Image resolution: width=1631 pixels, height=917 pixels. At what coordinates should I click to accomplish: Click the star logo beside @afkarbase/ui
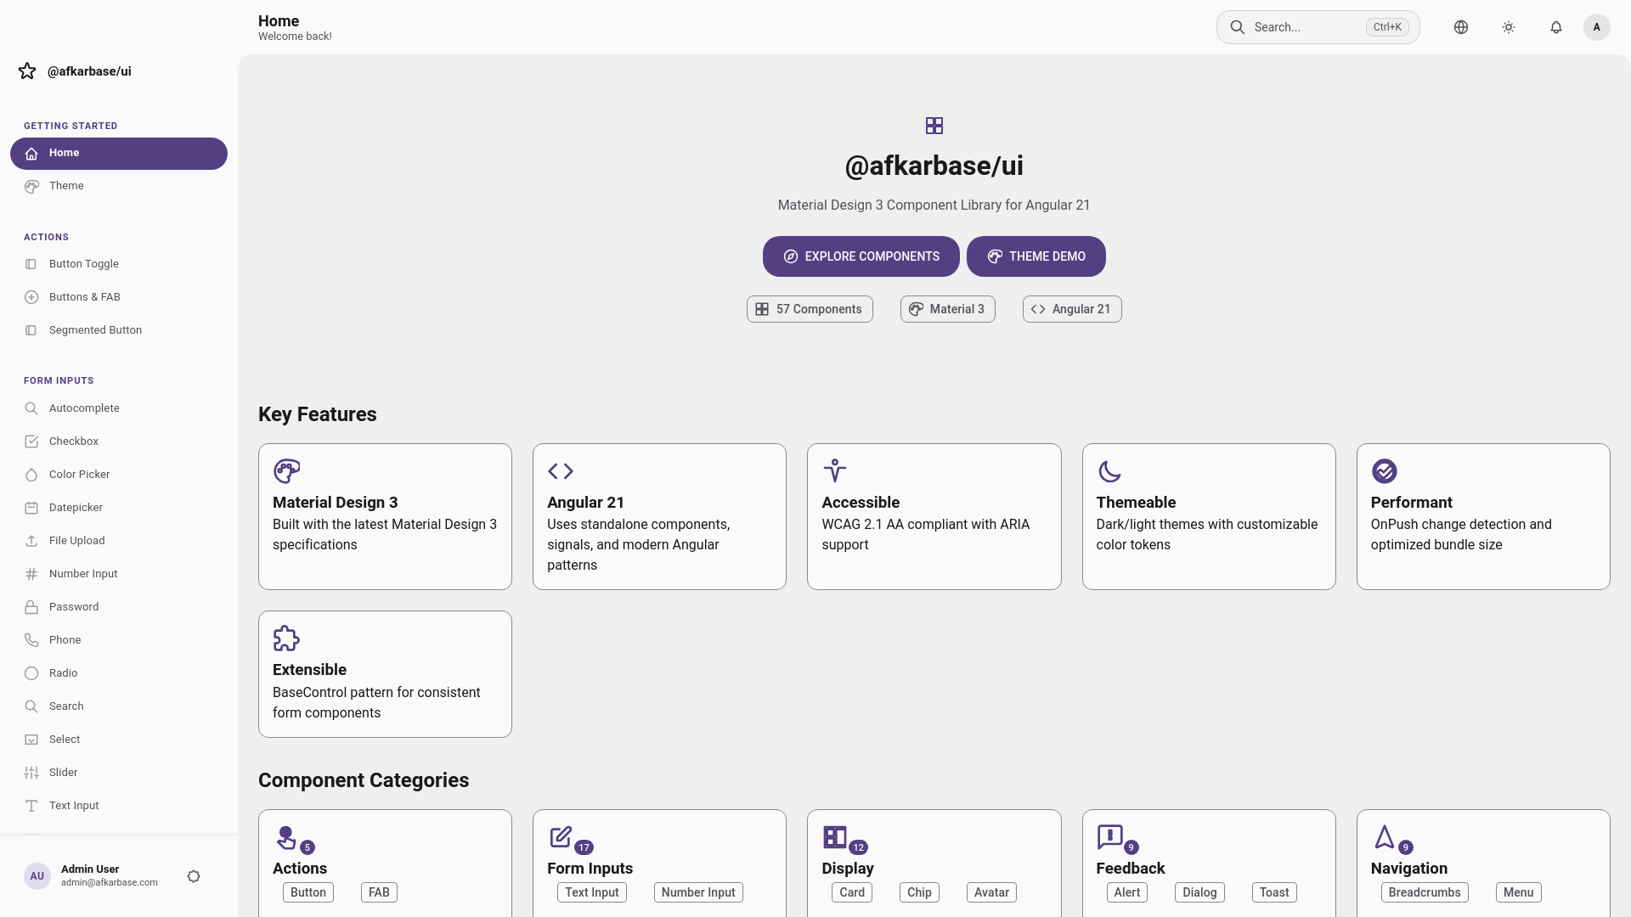pos(27,71)
